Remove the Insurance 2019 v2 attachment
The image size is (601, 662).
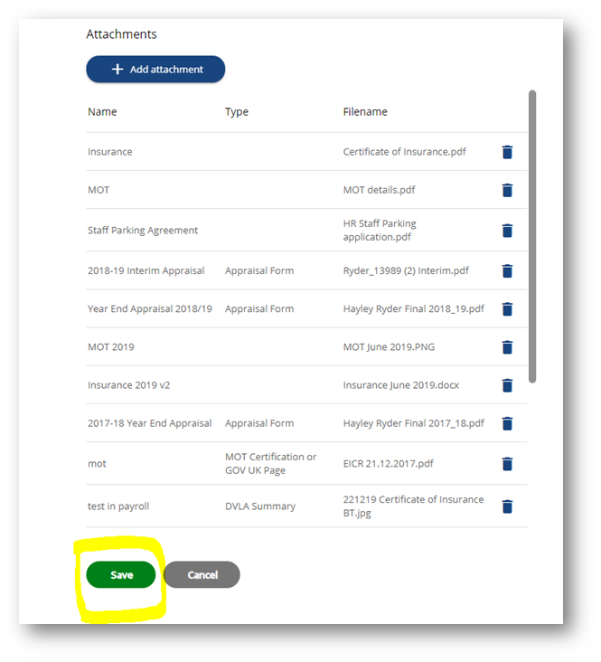pos(507,385)
